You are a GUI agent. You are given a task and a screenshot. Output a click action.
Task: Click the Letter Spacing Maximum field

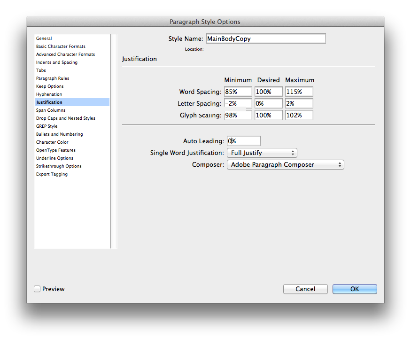[x=299, y=104]
